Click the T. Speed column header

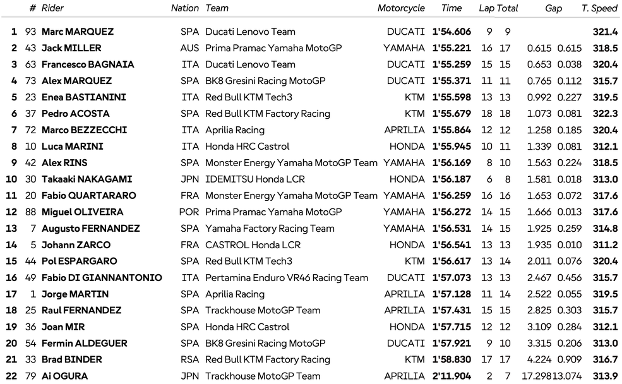click(599, 8)
